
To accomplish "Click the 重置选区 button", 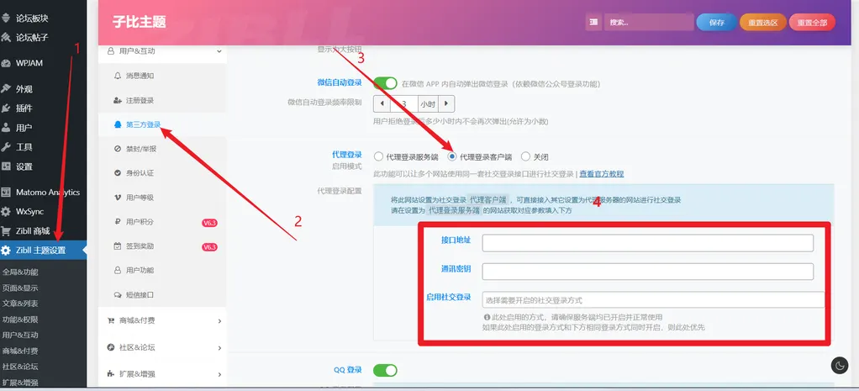I will coord(763,23).
